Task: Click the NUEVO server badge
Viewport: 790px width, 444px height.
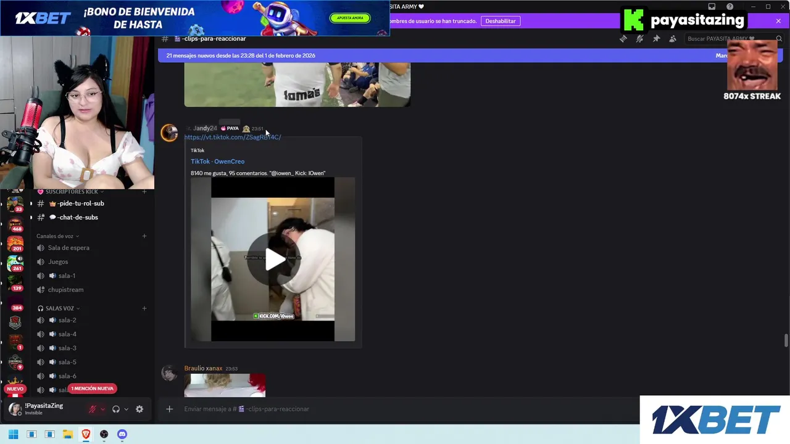Action: tap(15, 388)
